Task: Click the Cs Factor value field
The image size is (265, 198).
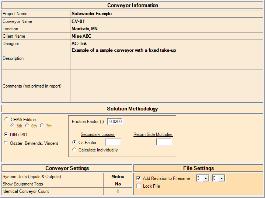Action: [x=113, y=142]
